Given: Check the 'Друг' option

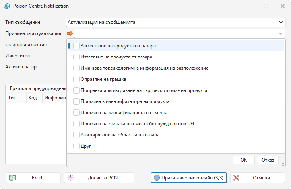Looking at the screenshot, I should [x=76, y=146].
